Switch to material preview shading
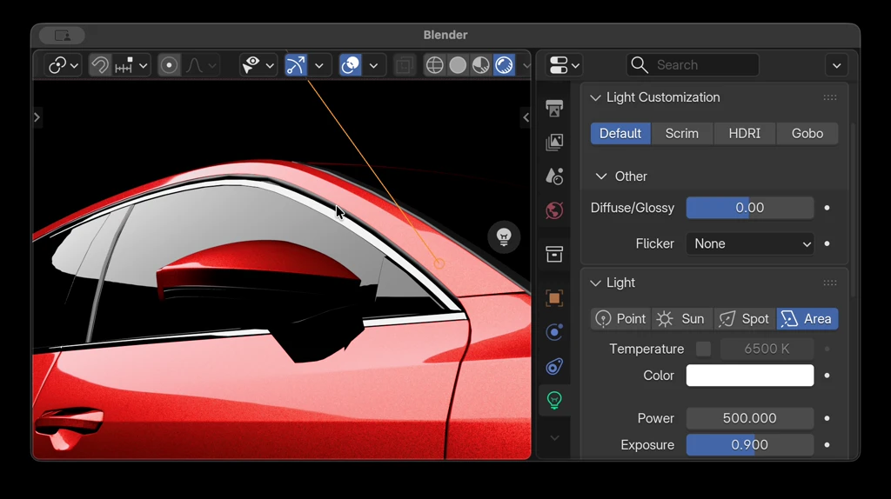 click(x=480, y=65)
